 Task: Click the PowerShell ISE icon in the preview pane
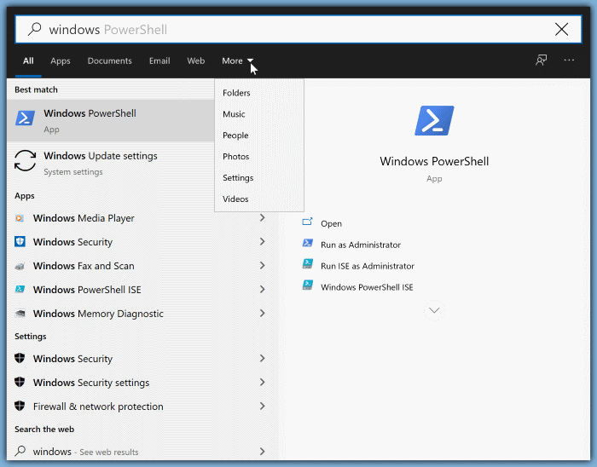click(308, 285)
